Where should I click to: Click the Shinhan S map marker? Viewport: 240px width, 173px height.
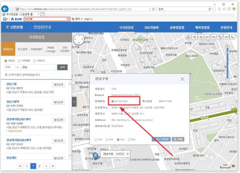tap(96, 156)
